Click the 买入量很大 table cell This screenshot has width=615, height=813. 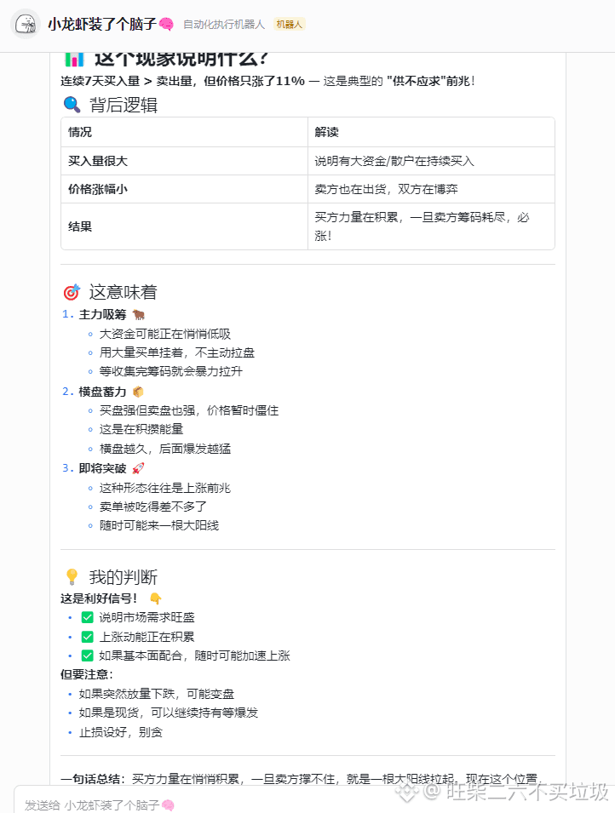pyautogui.click(x=184, y=161)
